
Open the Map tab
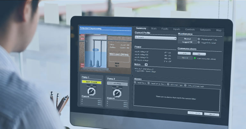click(x=219, y=30)
